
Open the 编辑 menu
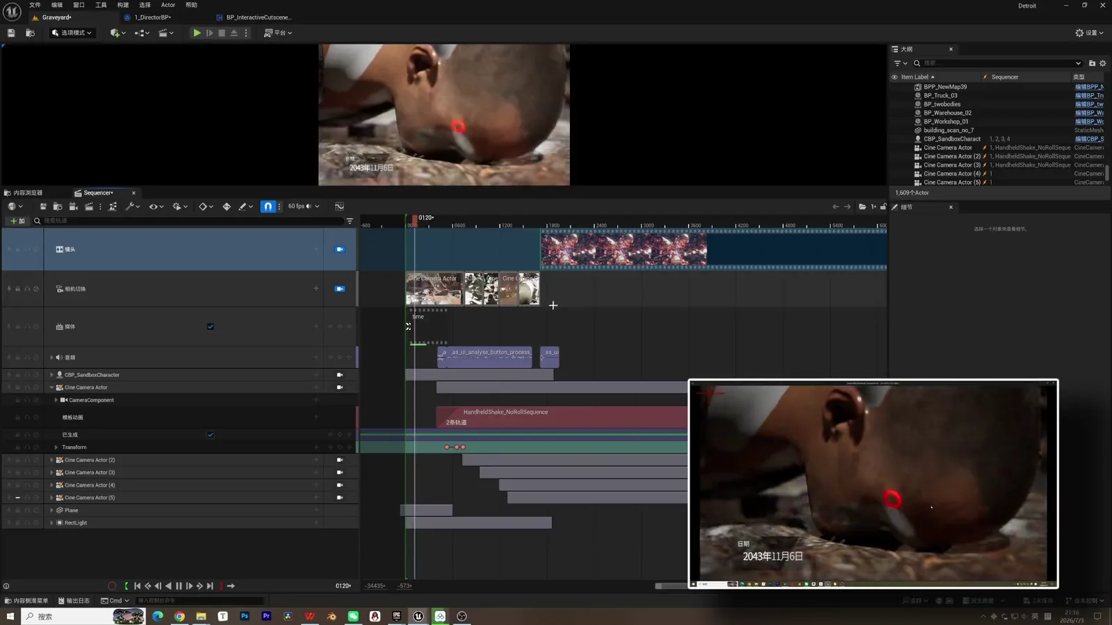57,5
